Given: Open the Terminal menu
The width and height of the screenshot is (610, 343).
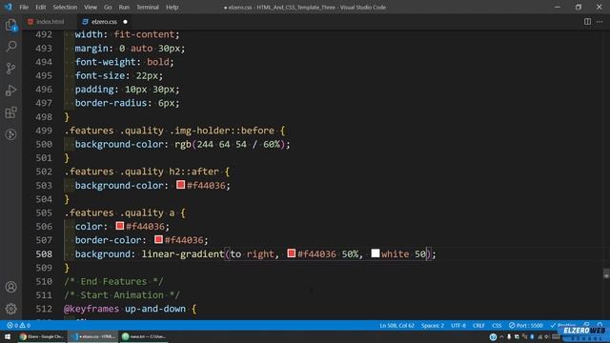Looking at the screenshot, I should tap(148, 7).
